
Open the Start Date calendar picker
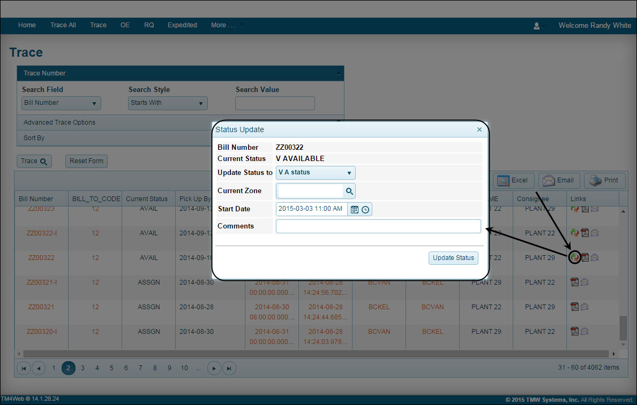(355, 209)
